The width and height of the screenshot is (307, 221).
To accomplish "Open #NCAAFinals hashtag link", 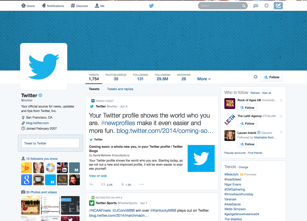I will click(100, 210).
